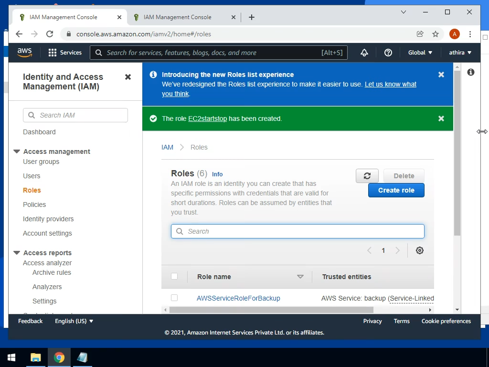Open Settings under Access analyzer
Screen dimensions: 489x367
tap(44, 301)
